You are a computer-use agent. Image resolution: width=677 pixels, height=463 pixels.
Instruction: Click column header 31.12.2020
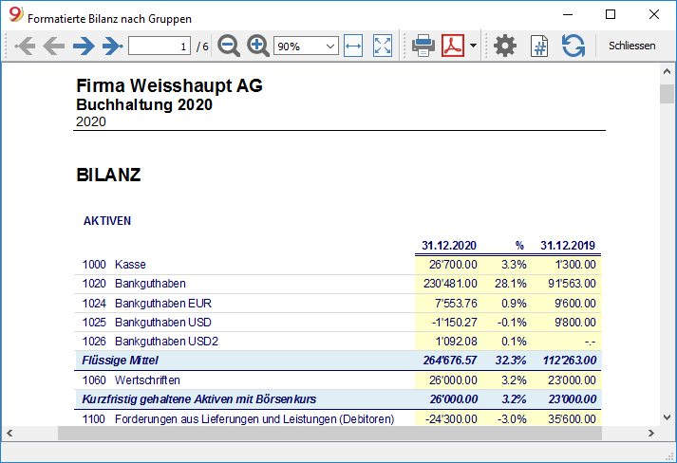click(x=449, y=245)
